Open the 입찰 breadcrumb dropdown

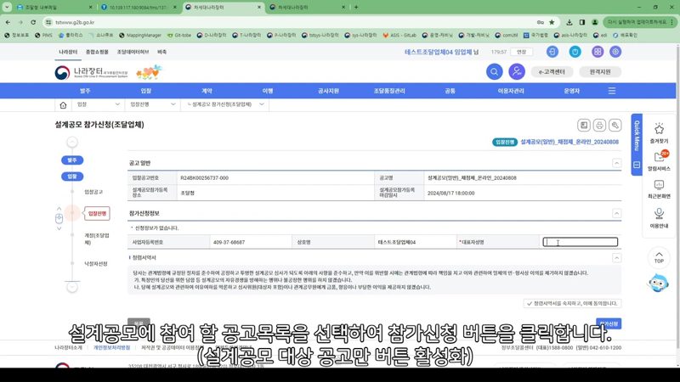(99, 104)
